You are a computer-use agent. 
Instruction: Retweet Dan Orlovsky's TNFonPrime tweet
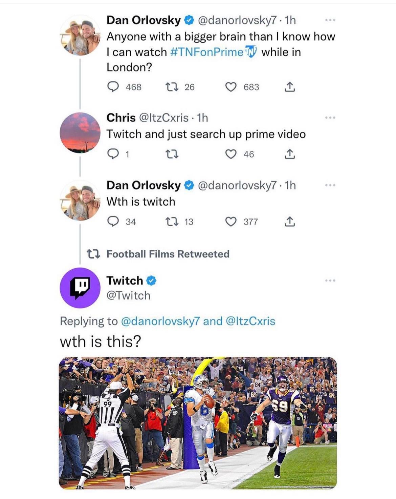coord(170,87)
